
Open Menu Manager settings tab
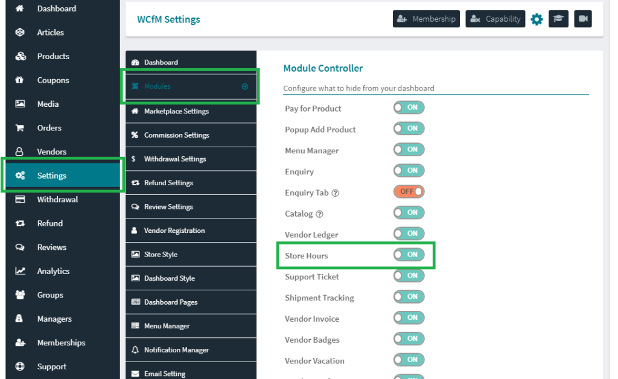point(191,326)
